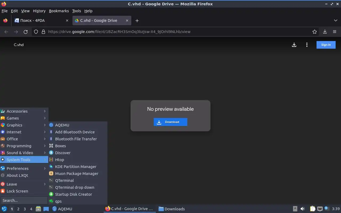The width and height of the screenshot is (341, 213).
Task: Launch Muon Package Manager
Action: coord(78,174)
